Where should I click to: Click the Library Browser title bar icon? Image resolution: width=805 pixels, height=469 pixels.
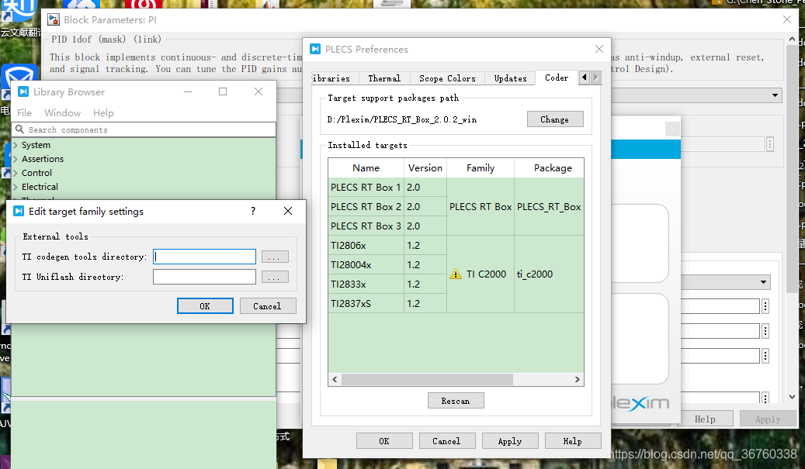tap(23, 91)
